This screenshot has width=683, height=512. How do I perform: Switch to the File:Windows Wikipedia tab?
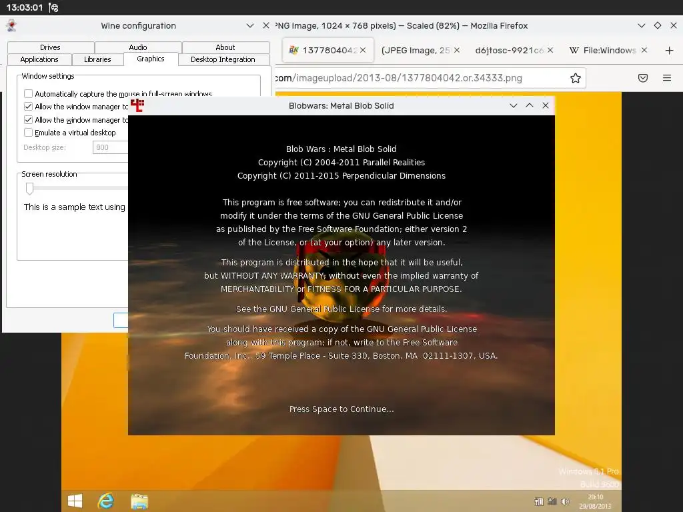tap(603, 50)
